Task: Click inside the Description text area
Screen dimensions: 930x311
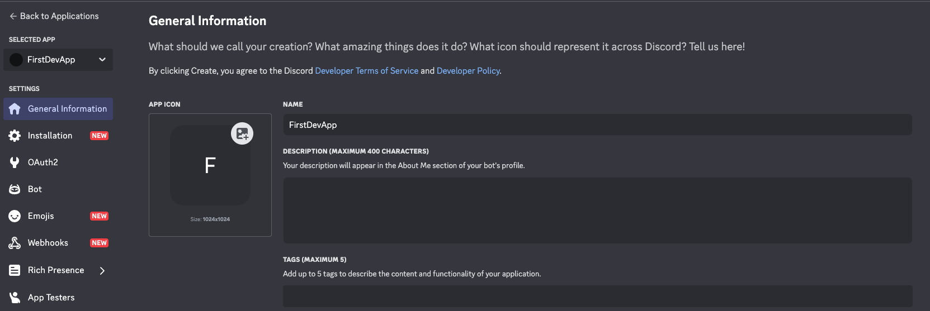Action: tap(597, 210)
